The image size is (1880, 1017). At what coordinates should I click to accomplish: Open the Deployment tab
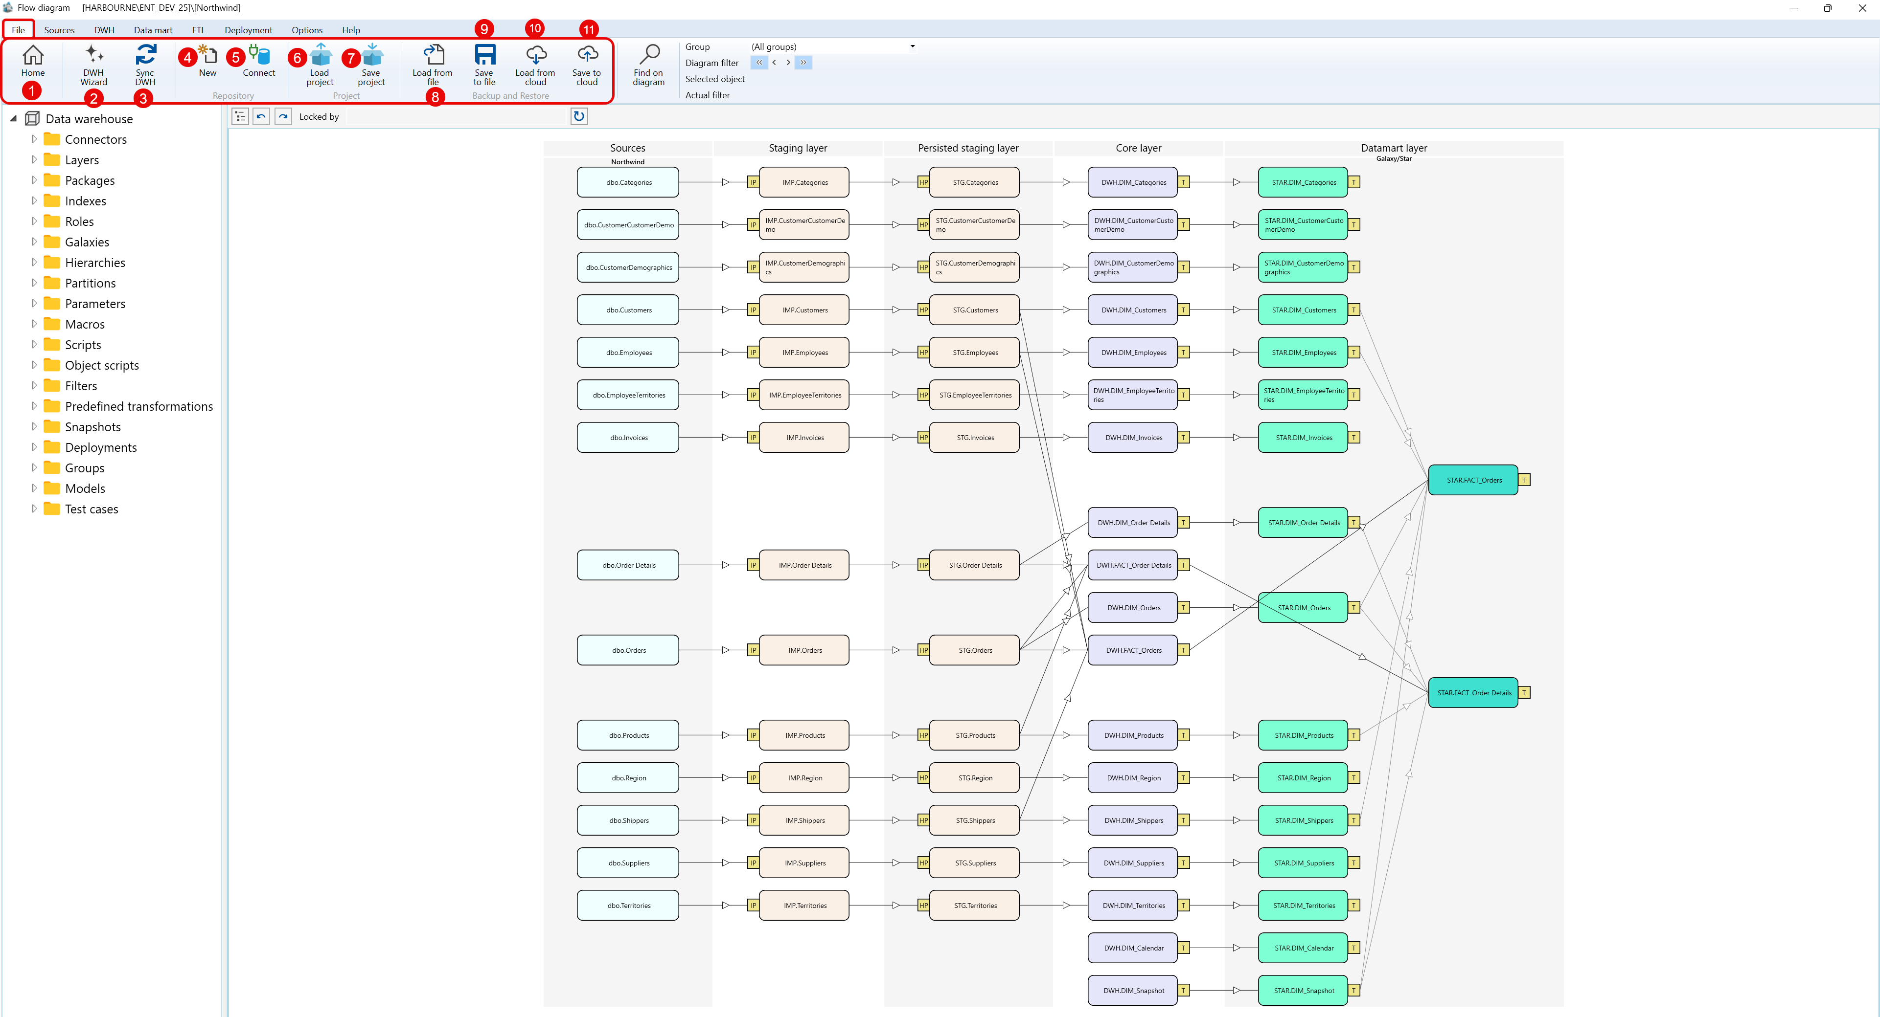248,30
